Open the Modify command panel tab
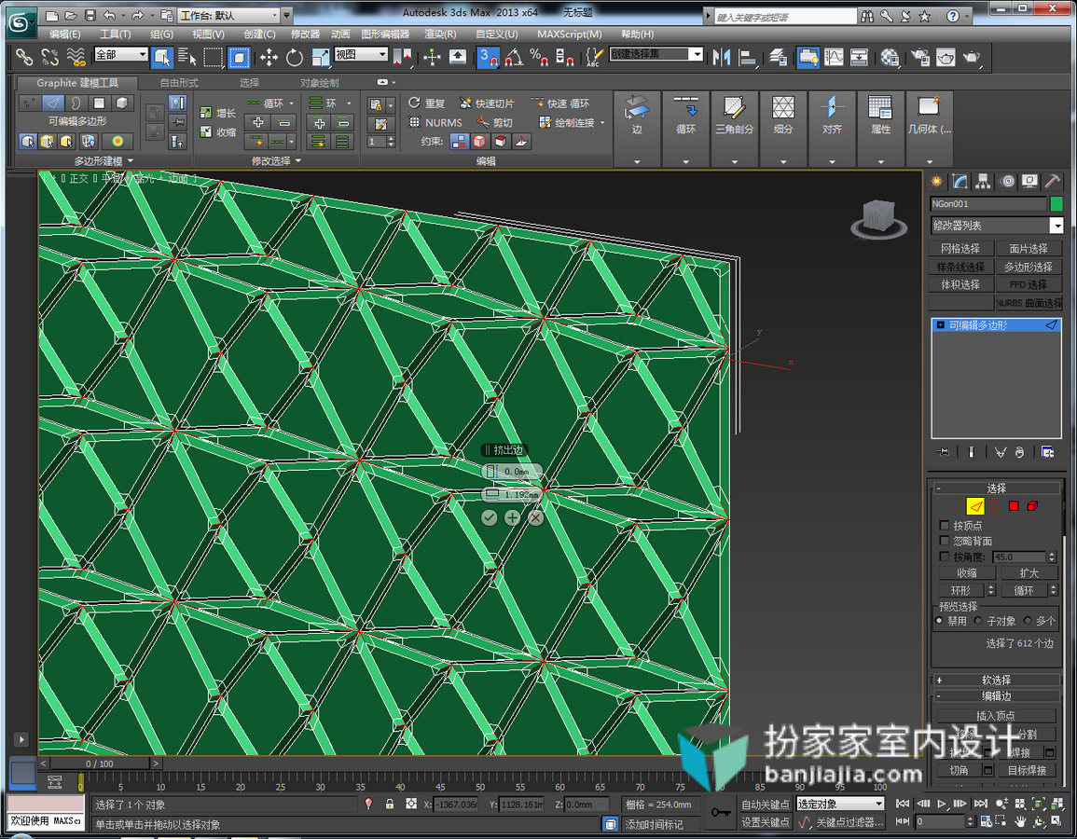This screenshot has width=1077, height=839. pyautogui.click(x=960, y=181)
